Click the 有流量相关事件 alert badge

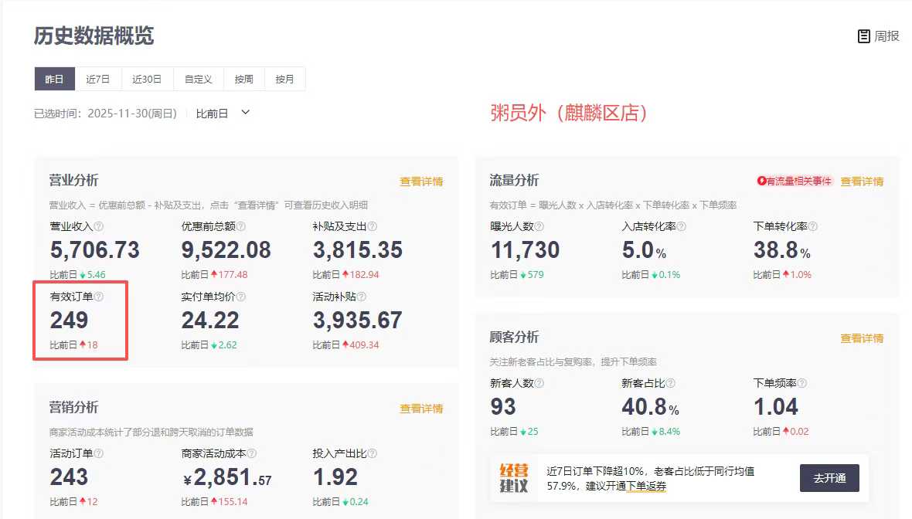(795, 181)
